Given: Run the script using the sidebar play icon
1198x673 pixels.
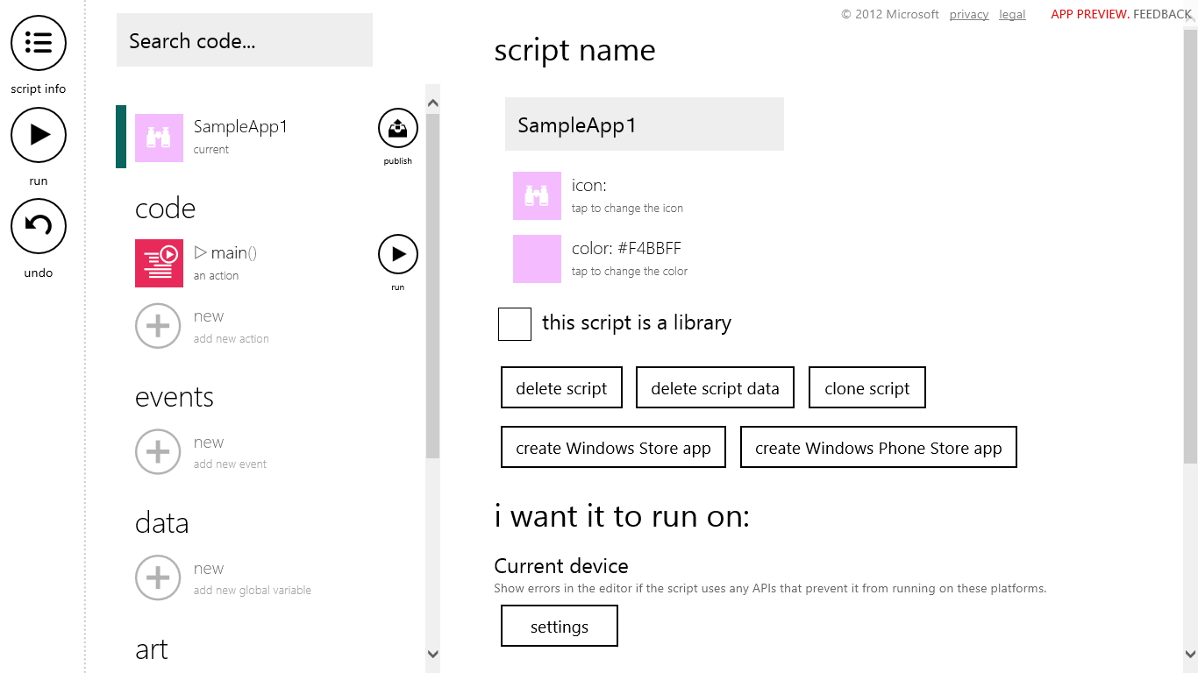Looking at the screenshot, I should tap(38, 135).
